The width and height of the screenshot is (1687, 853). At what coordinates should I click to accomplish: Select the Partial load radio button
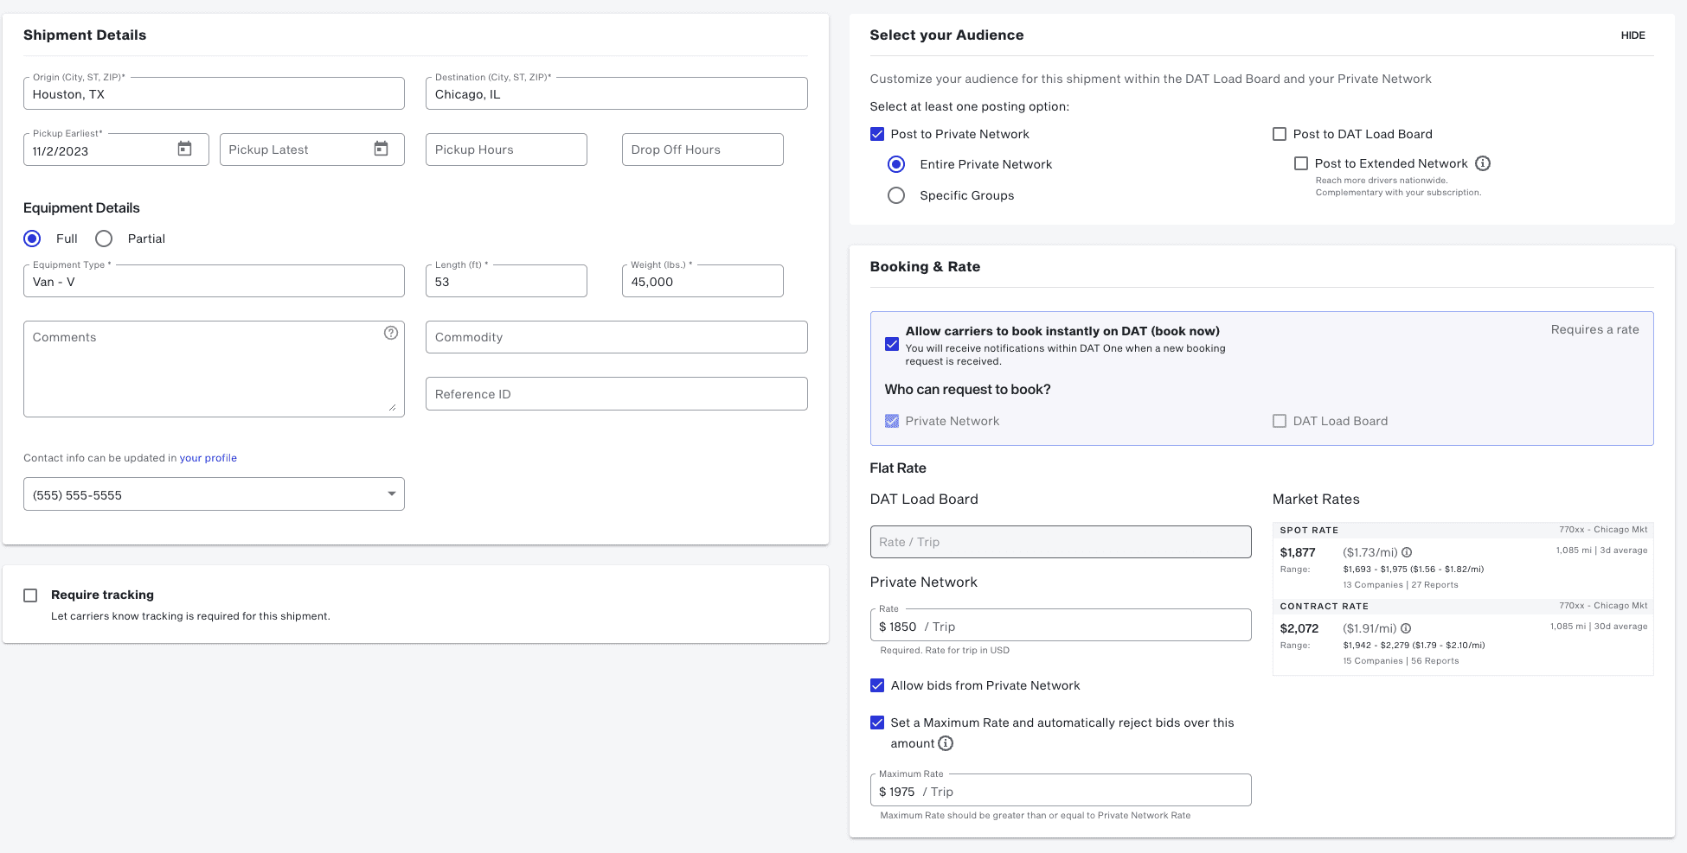click(x=104, y=239)
